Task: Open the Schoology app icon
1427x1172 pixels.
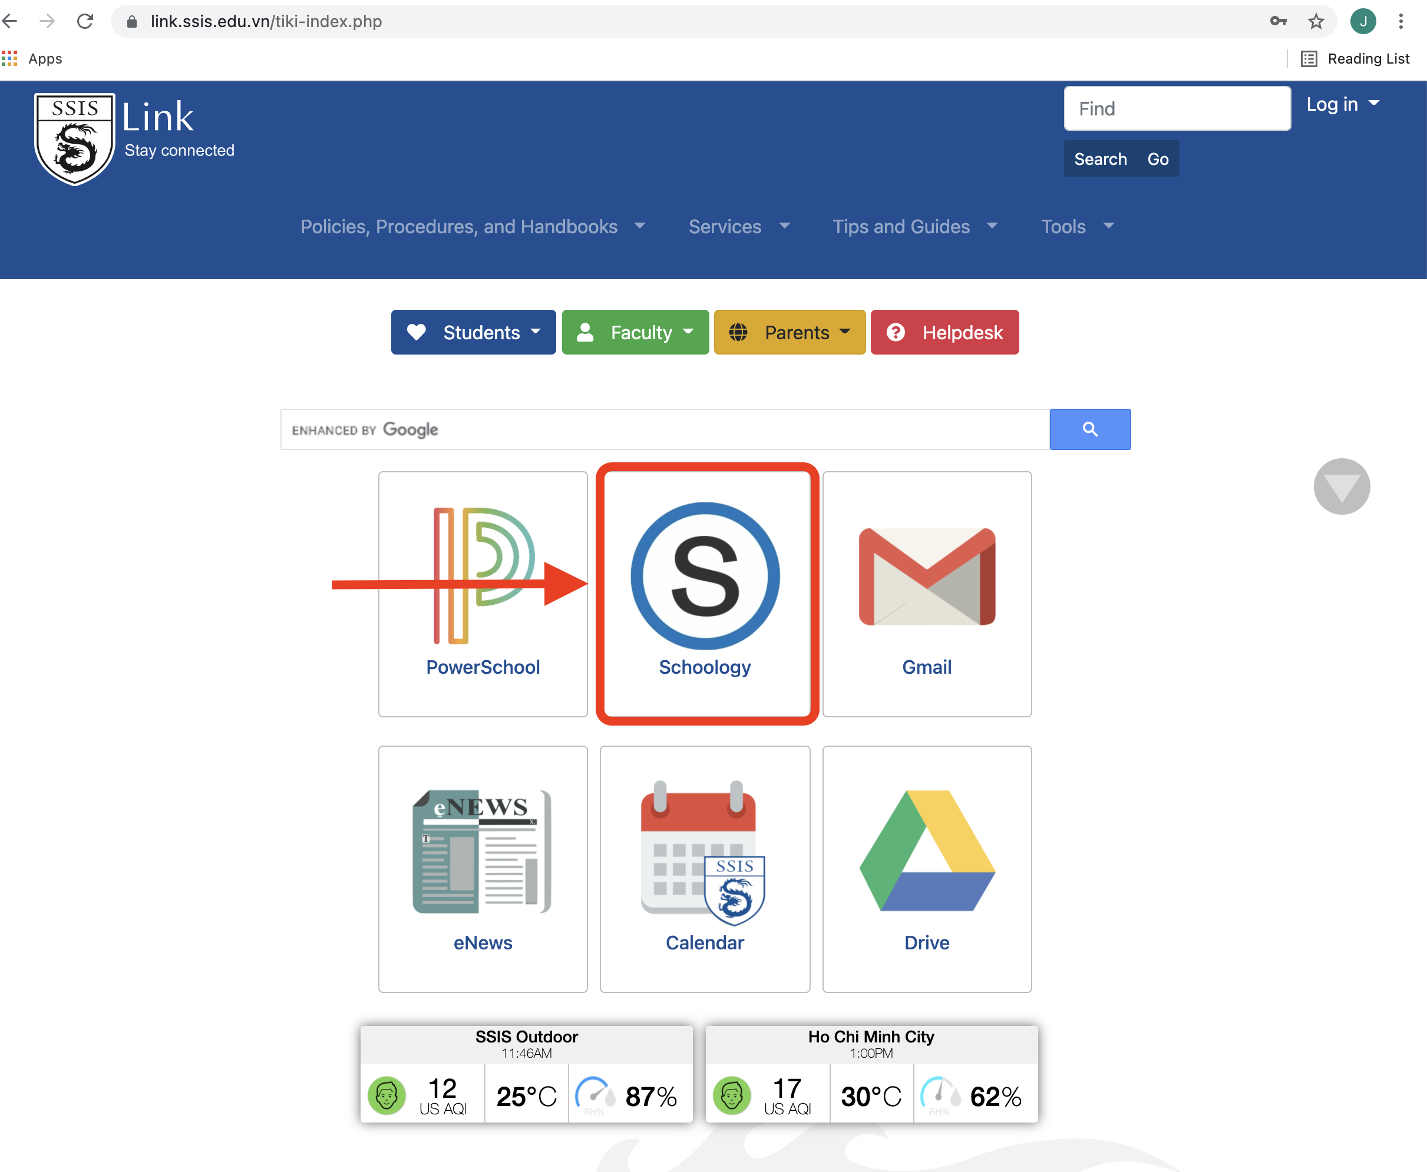Action: [705, 576]
